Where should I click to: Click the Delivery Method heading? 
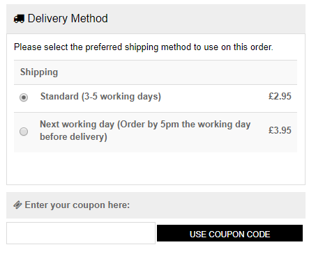coord(68,19)
